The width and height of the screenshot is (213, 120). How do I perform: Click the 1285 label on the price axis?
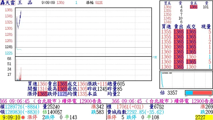coord(9,34)
